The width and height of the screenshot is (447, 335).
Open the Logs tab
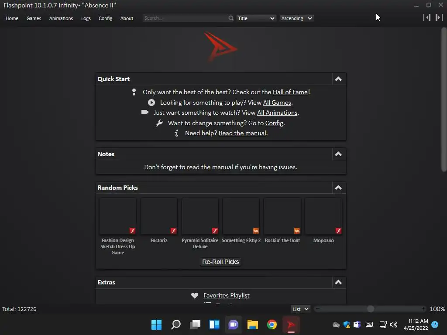pyautogui.click(x=86, y=18)
